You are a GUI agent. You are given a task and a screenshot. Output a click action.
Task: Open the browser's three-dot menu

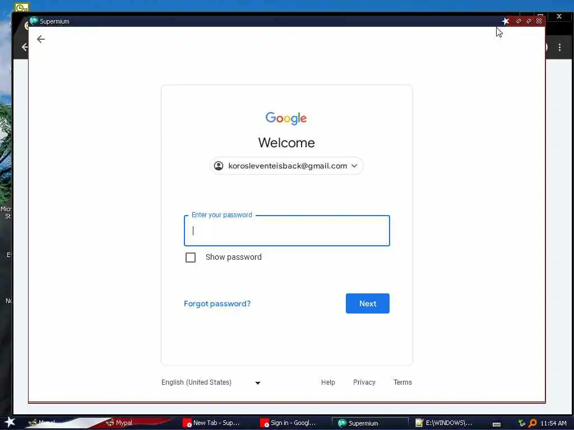click(x=559, y=47)
